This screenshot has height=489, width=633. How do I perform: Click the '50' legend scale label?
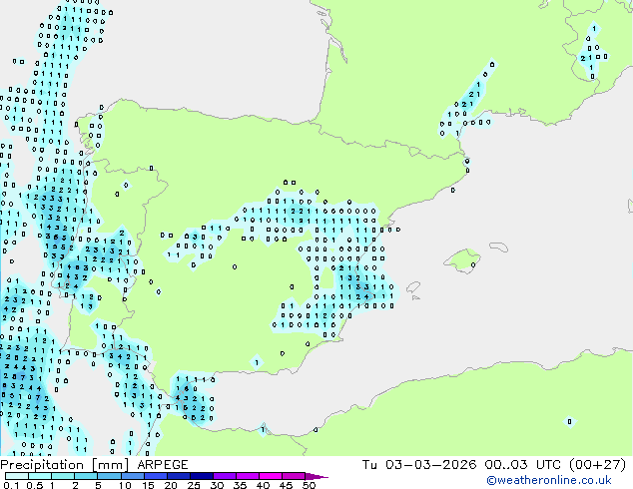(309, 485)
